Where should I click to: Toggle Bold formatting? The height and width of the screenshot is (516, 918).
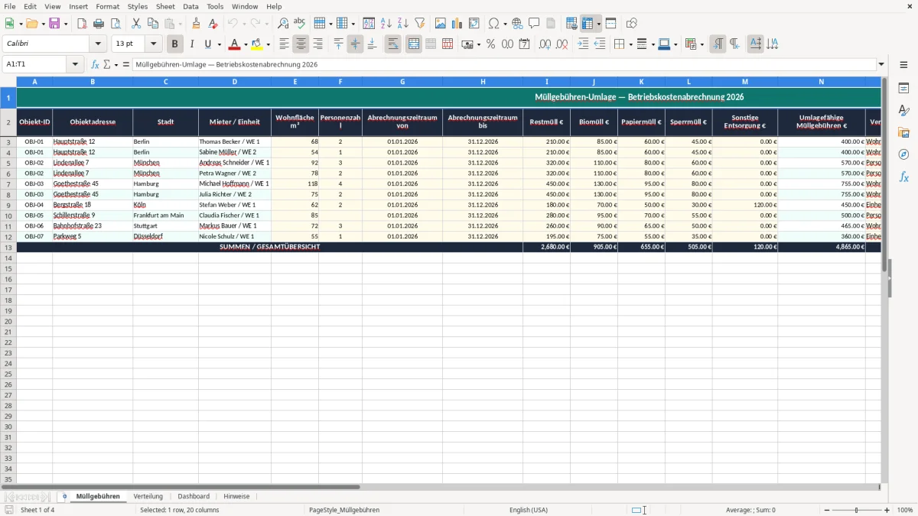[175, 44]
